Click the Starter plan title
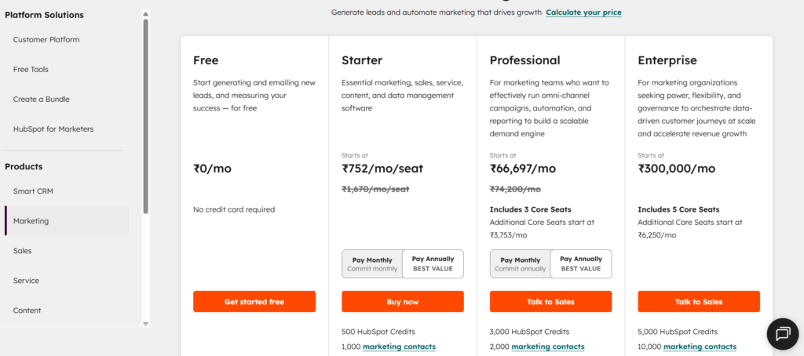The image size is (804, 356). 362,60
